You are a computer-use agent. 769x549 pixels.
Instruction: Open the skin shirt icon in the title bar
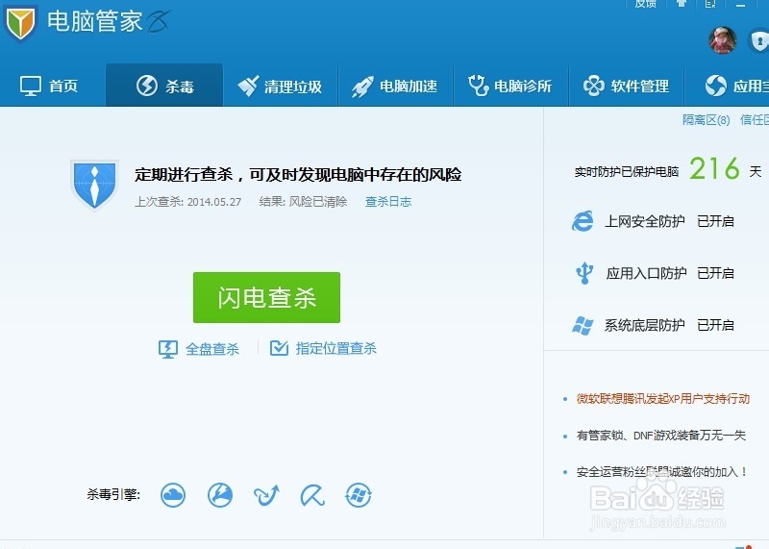[682, 4]
